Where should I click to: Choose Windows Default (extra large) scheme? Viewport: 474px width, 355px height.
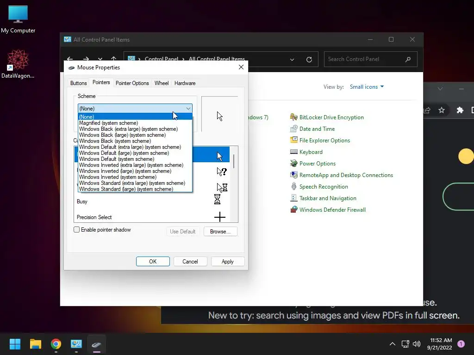tap(135, 147)
